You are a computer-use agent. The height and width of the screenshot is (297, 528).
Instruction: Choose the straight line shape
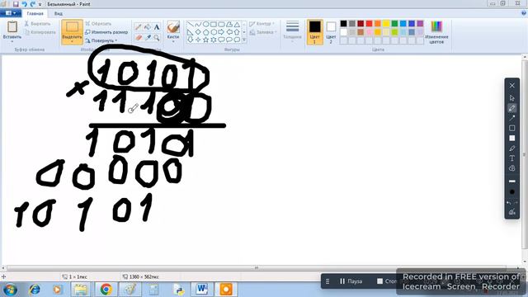point(191,24)
